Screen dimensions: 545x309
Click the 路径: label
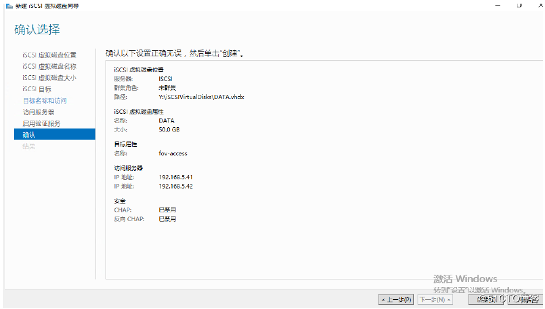click(x=120, y=97)
